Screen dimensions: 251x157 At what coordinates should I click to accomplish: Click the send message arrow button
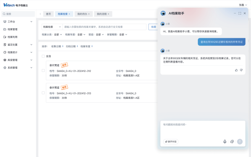click(240, 142)
